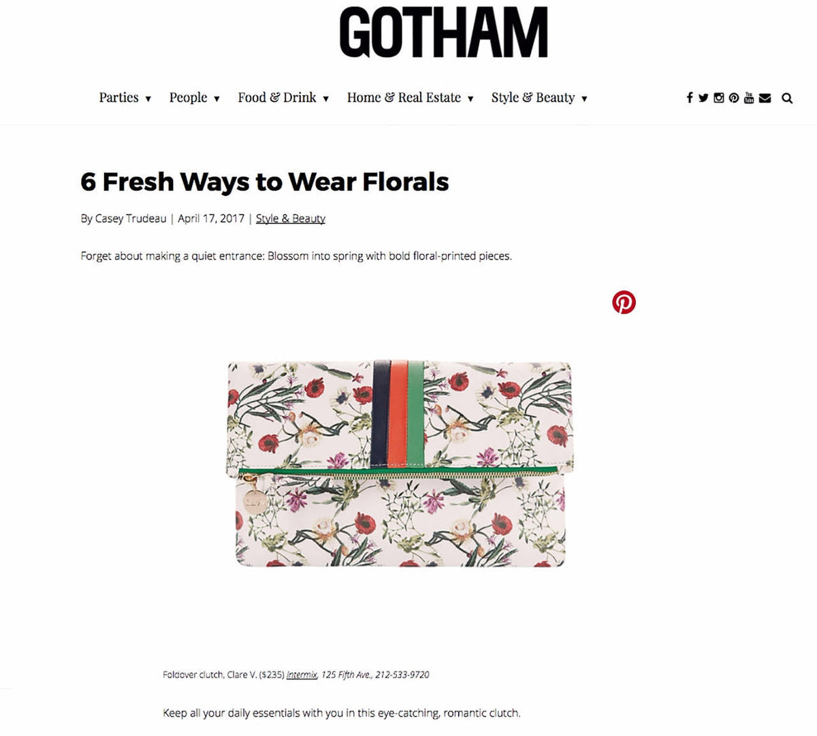Open the search magnifier icon
Screen dimensions: 817x736
pyautogui.click(x=786, y=98)
